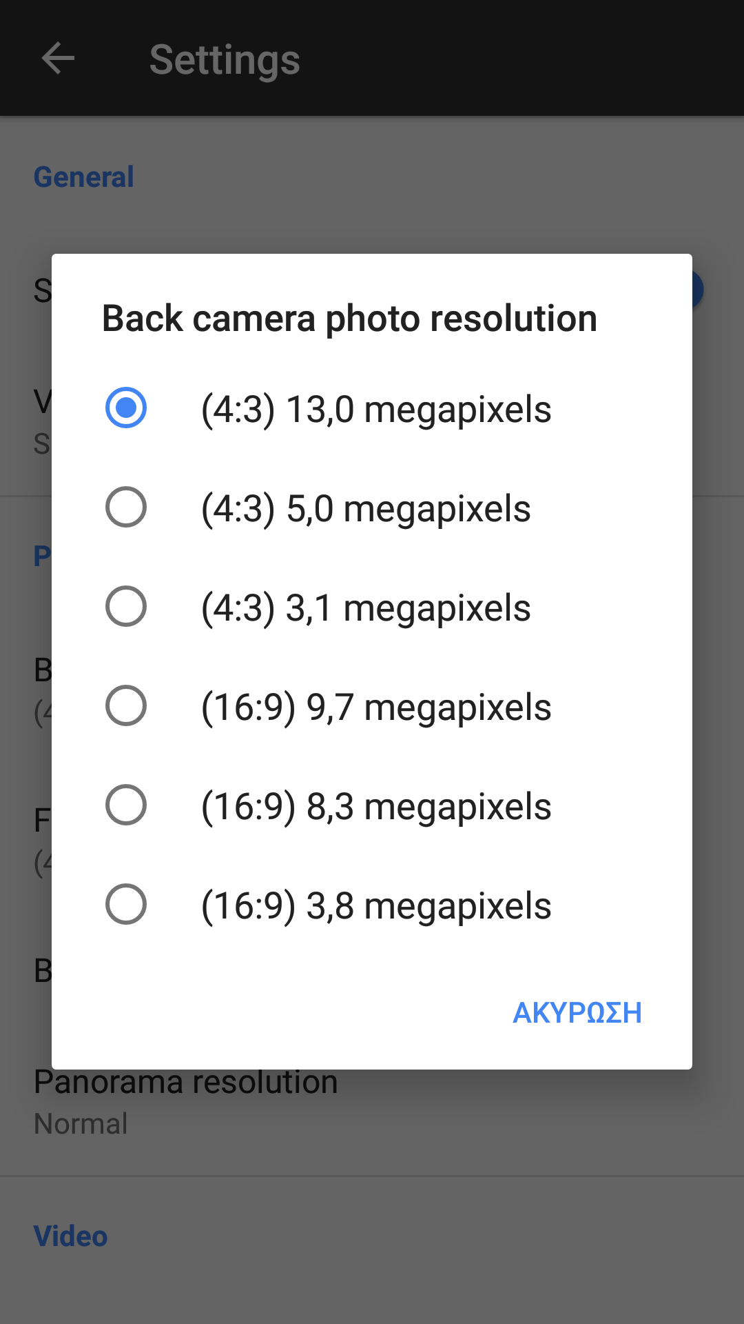Click the Settings title text

pyautogui.click(x=225, y=59)
